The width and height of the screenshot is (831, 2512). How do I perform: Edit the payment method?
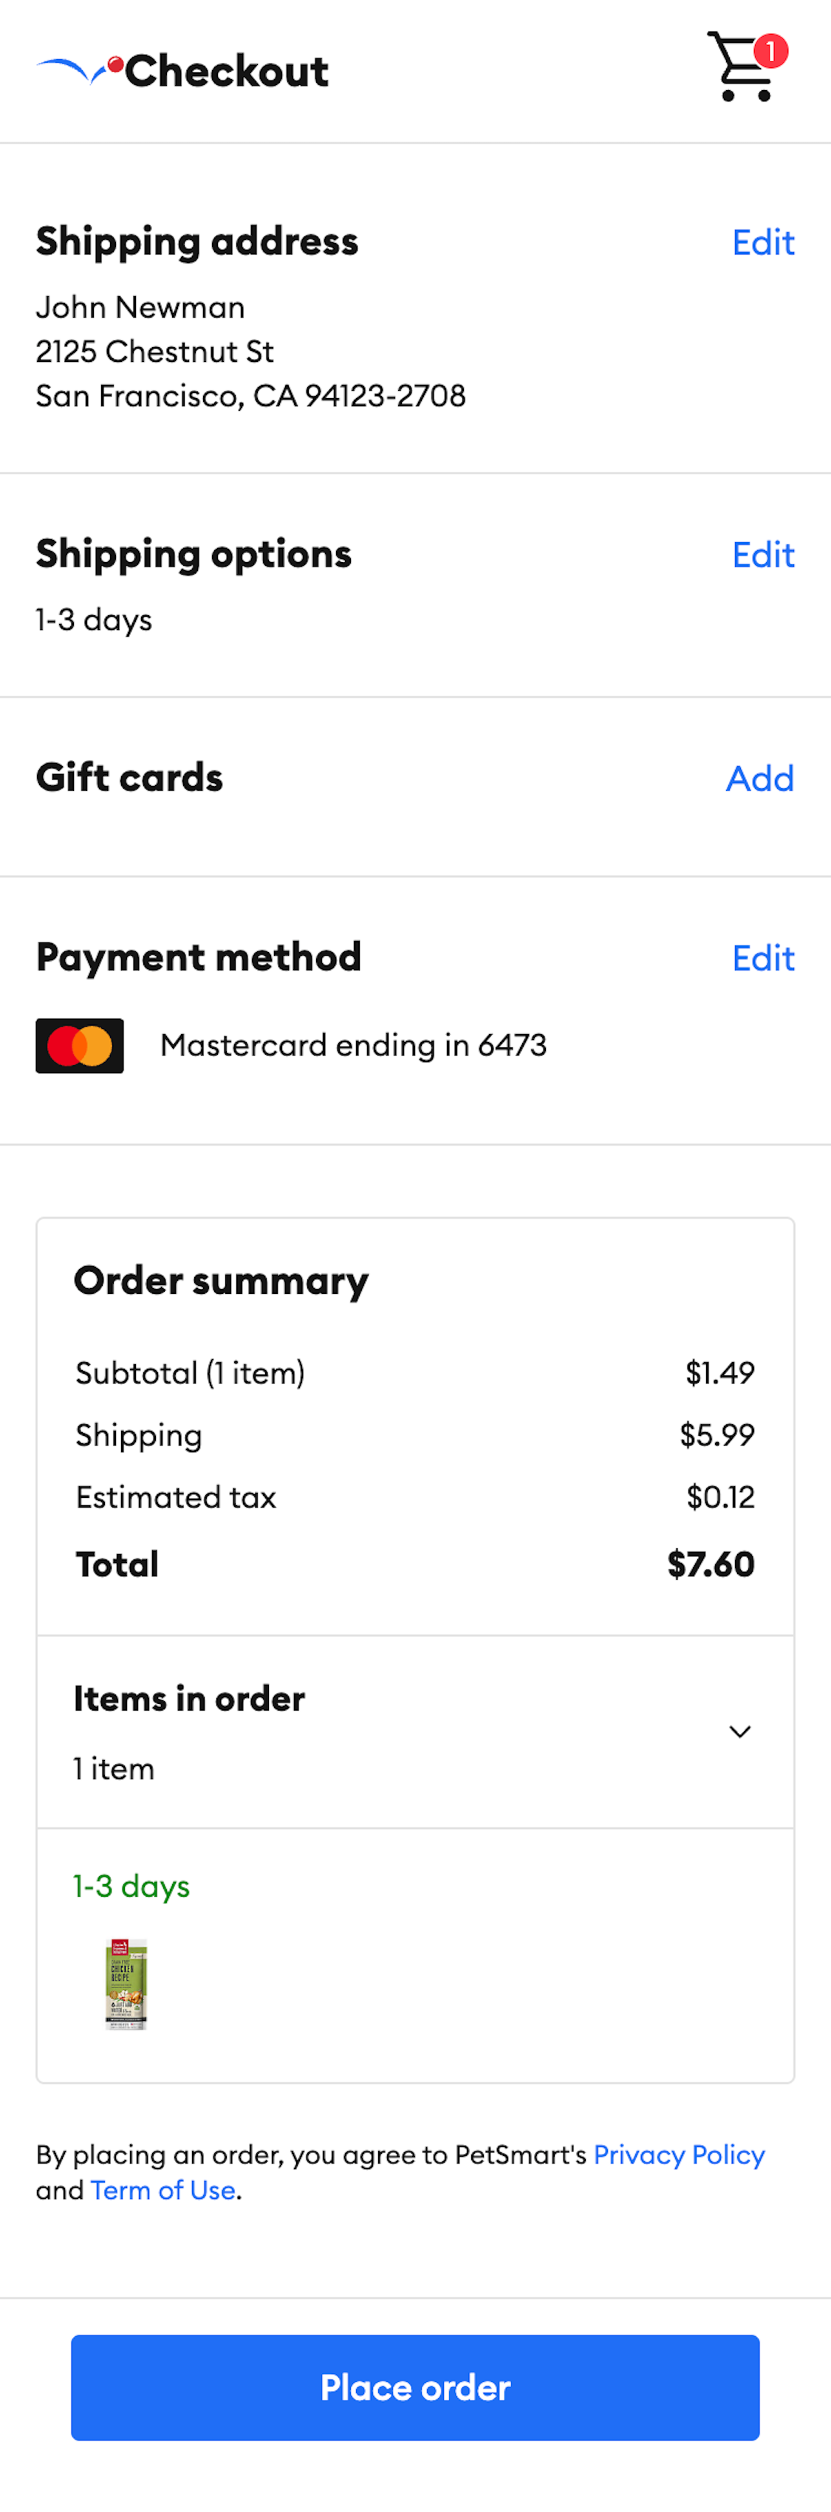tap(763, 959)
